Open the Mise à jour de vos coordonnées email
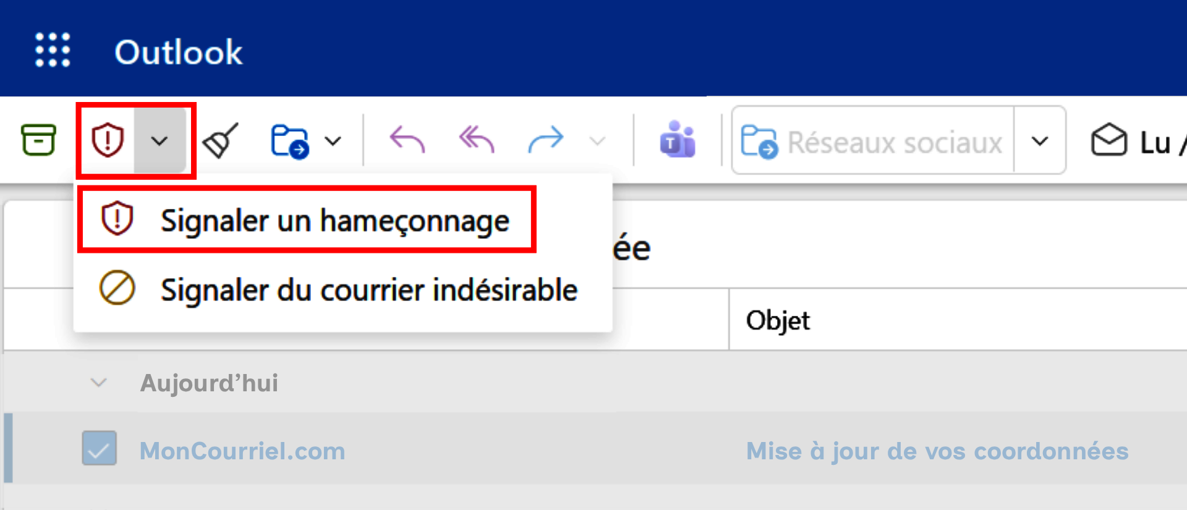 tap(937, 451)
